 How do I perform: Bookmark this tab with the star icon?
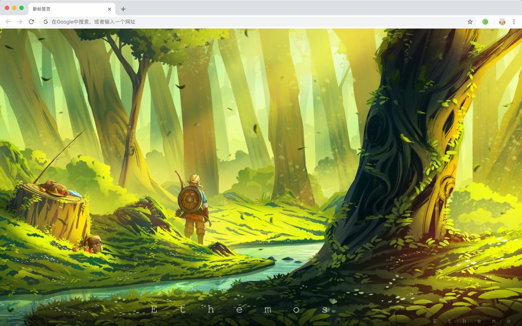(470, 22)
